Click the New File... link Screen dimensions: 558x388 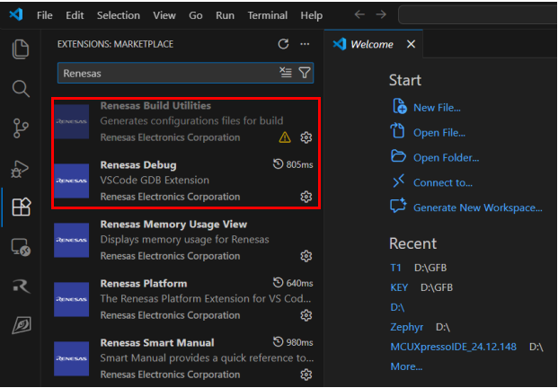point(437,108)
